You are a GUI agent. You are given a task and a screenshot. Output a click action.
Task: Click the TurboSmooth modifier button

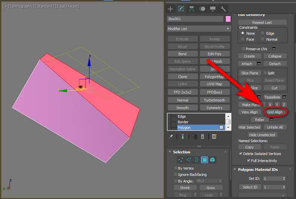[x=215, y=100]
